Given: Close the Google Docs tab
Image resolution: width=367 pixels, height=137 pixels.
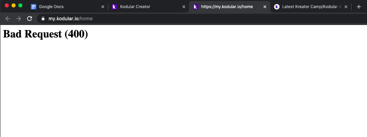Looking at the screenshot, I should click(x=103, y=7).
